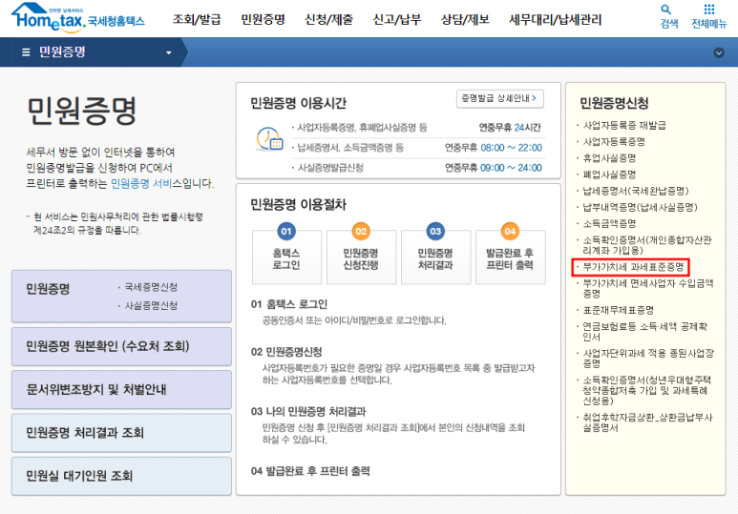Select step 02 민원증명 신청진행 box
Screen dimensions: 738x514
pyautogui.click(x=360, y=251)
